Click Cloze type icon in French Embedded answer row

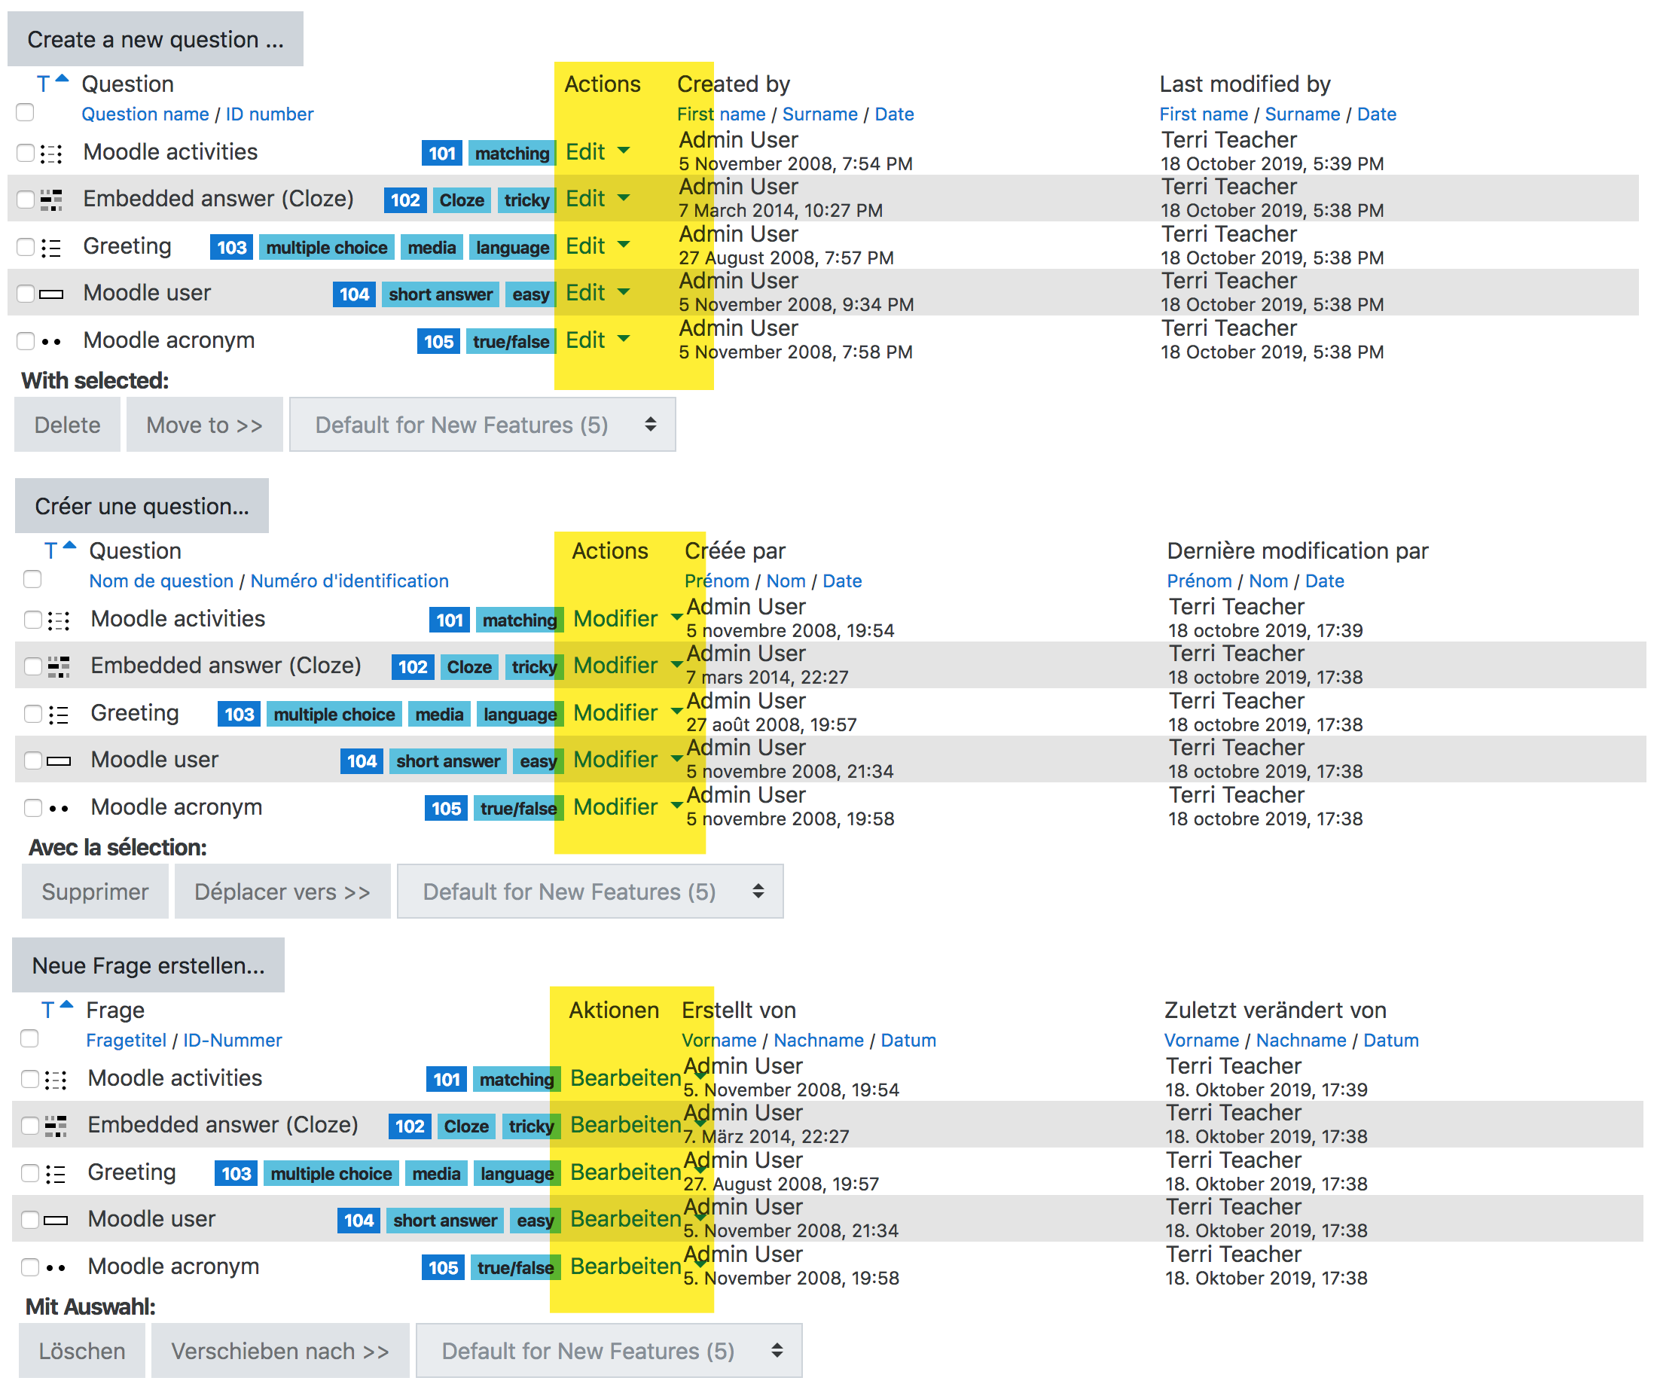59,666
